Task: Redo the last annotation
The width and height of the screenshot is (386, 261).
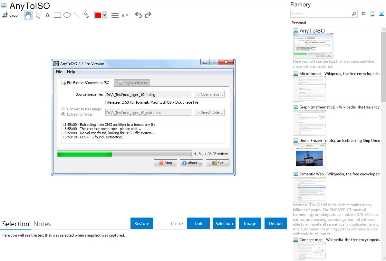Action: click(x=148, y=15)
